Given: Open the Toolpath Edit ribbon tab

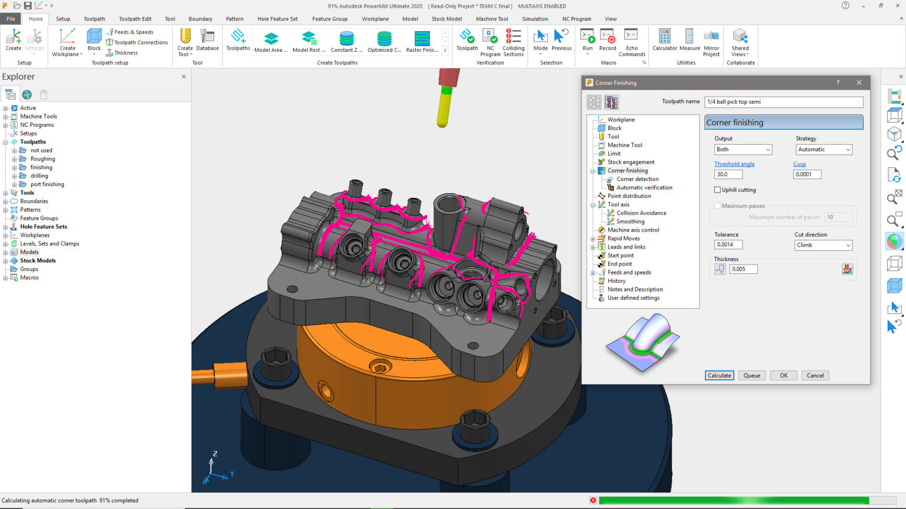Looking at the screenshot, I should pyautogui.click(x=135, y=18).
